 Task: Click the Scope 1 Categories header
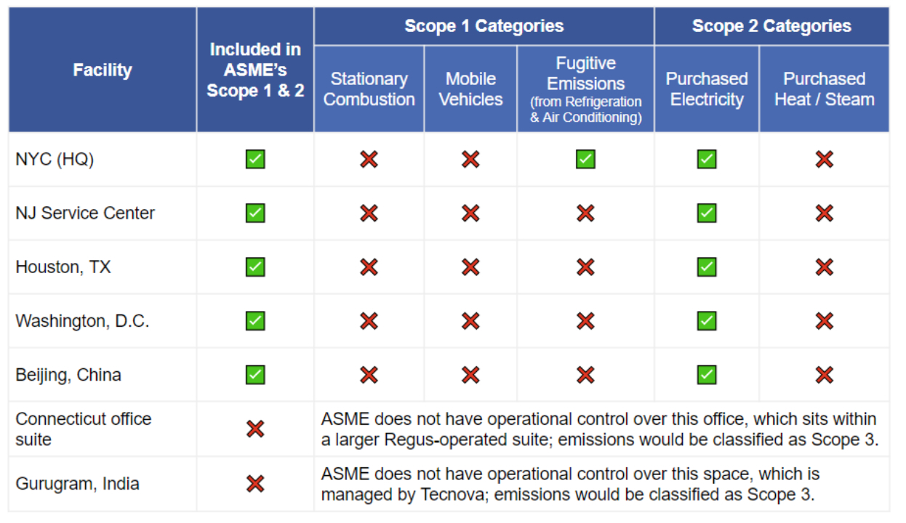tap(484, 26)
